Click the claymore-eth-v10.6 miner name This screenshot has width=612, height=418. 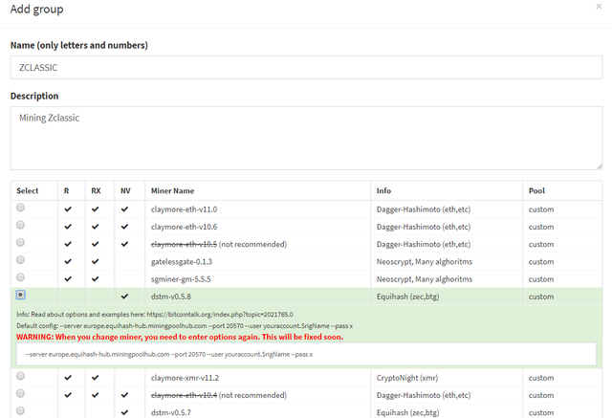[184, 227]
